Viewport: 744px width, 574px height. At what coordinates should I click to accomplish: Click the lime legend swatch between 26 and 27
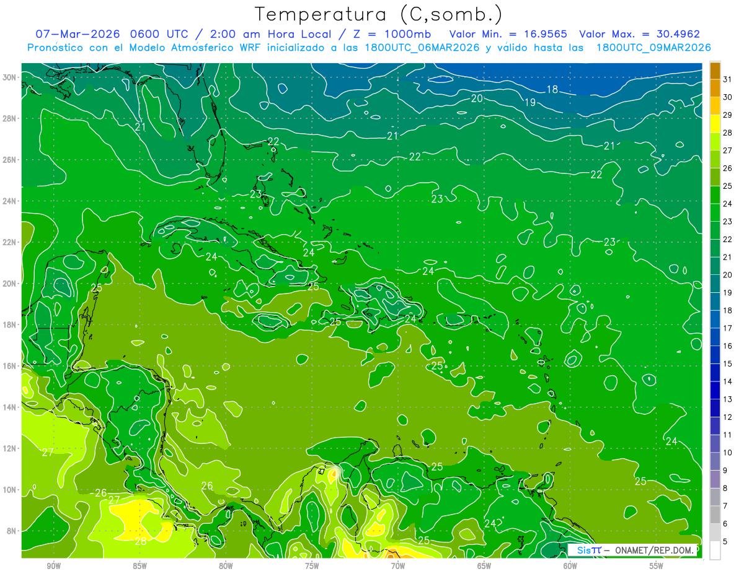pos(715,159)
